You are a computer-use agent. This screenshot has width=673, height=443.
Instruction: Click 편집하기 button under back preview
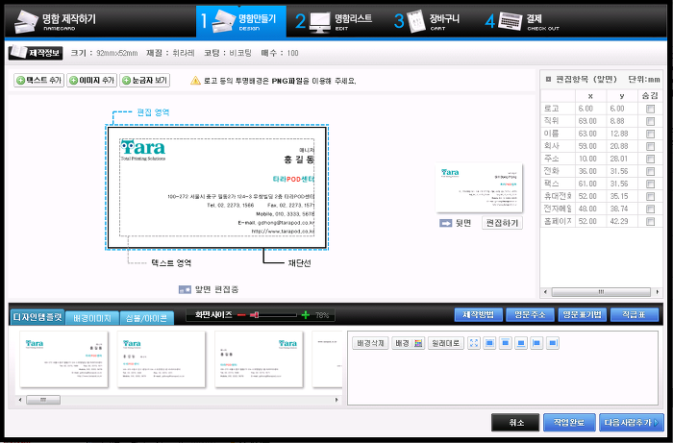tap(502, 223)
